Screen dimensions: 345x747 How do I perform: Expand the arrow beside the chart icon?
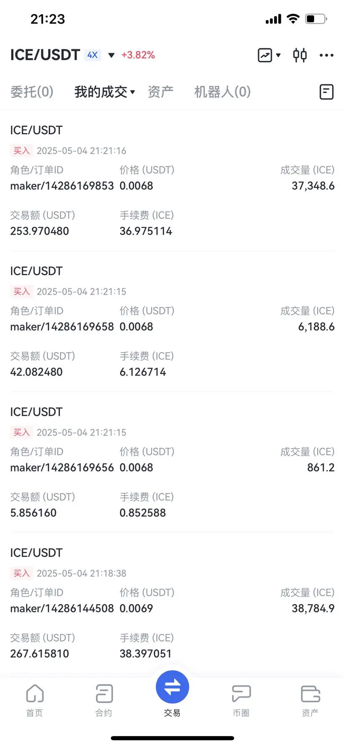click(278, 55)
